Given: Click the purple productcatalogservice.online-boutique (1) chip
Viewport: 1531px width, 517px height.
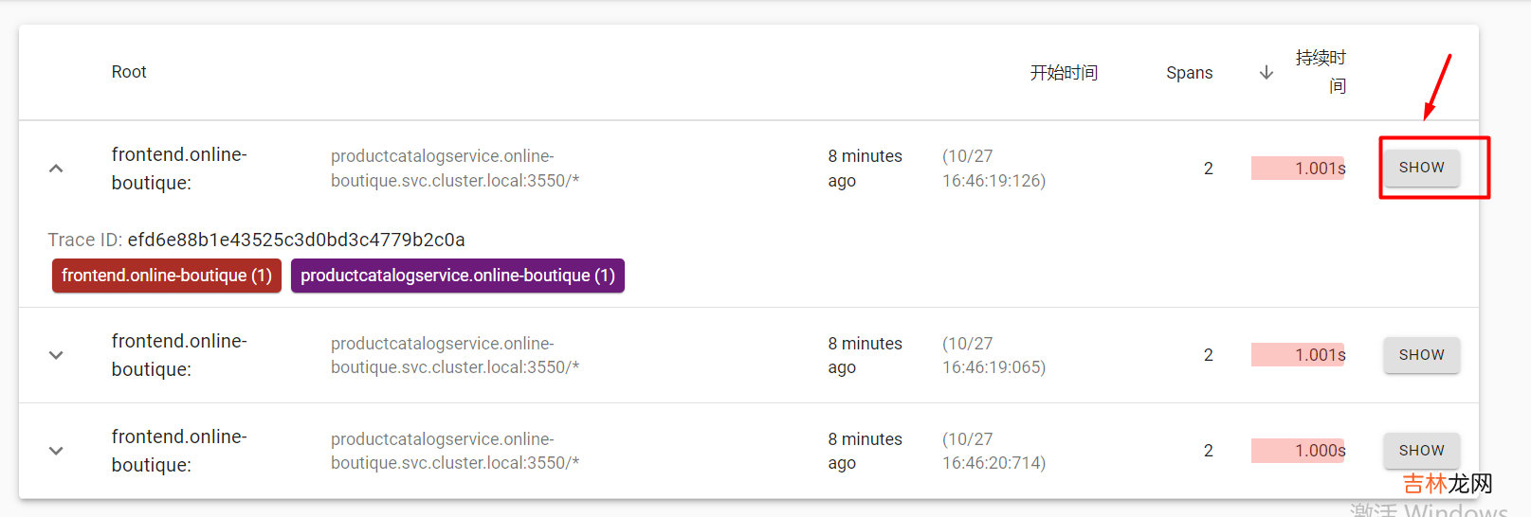Looking at the screenshot, I should coord(458,276).
